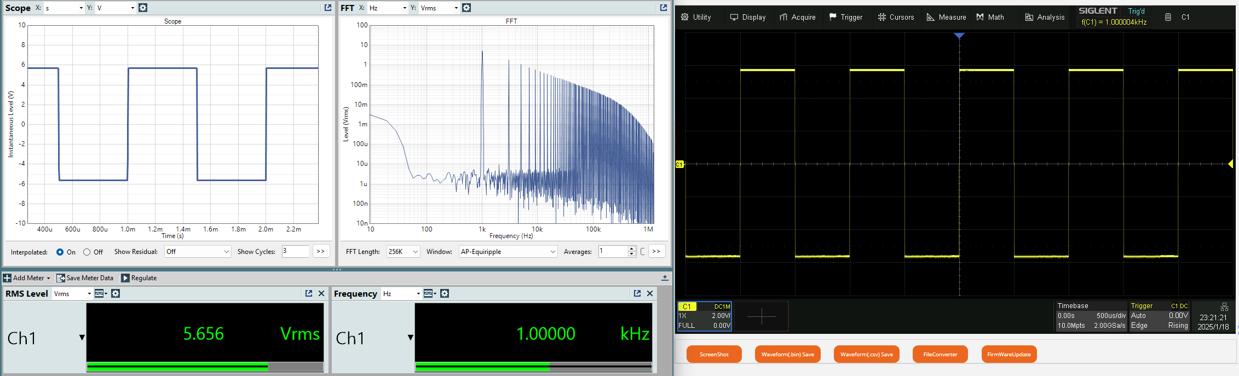Expand Scope options with >> button
The width and height of the screenshot is (1239, 376).
(321, 251)
